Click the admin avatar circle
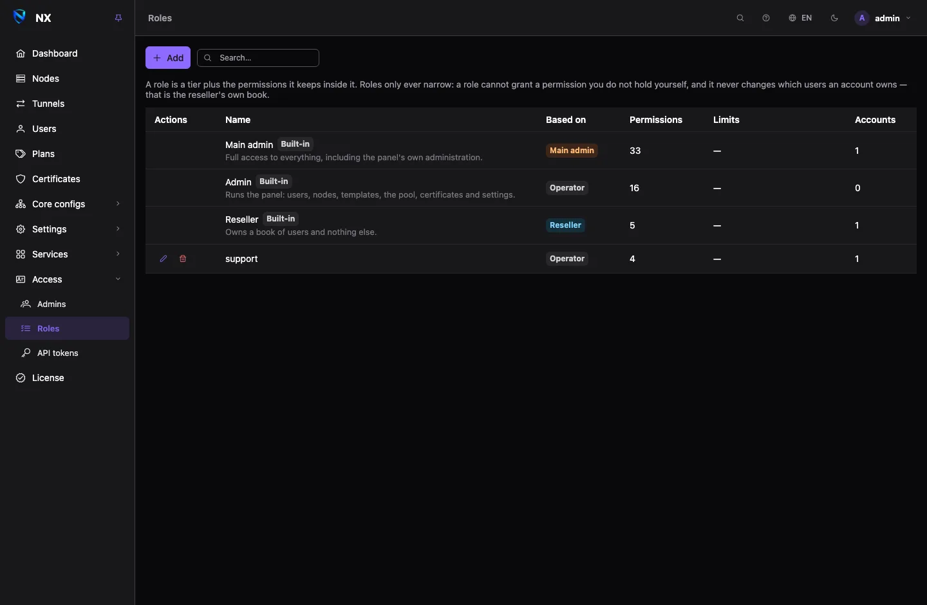The height and width of the screenshot is (605, 927). 862,18
